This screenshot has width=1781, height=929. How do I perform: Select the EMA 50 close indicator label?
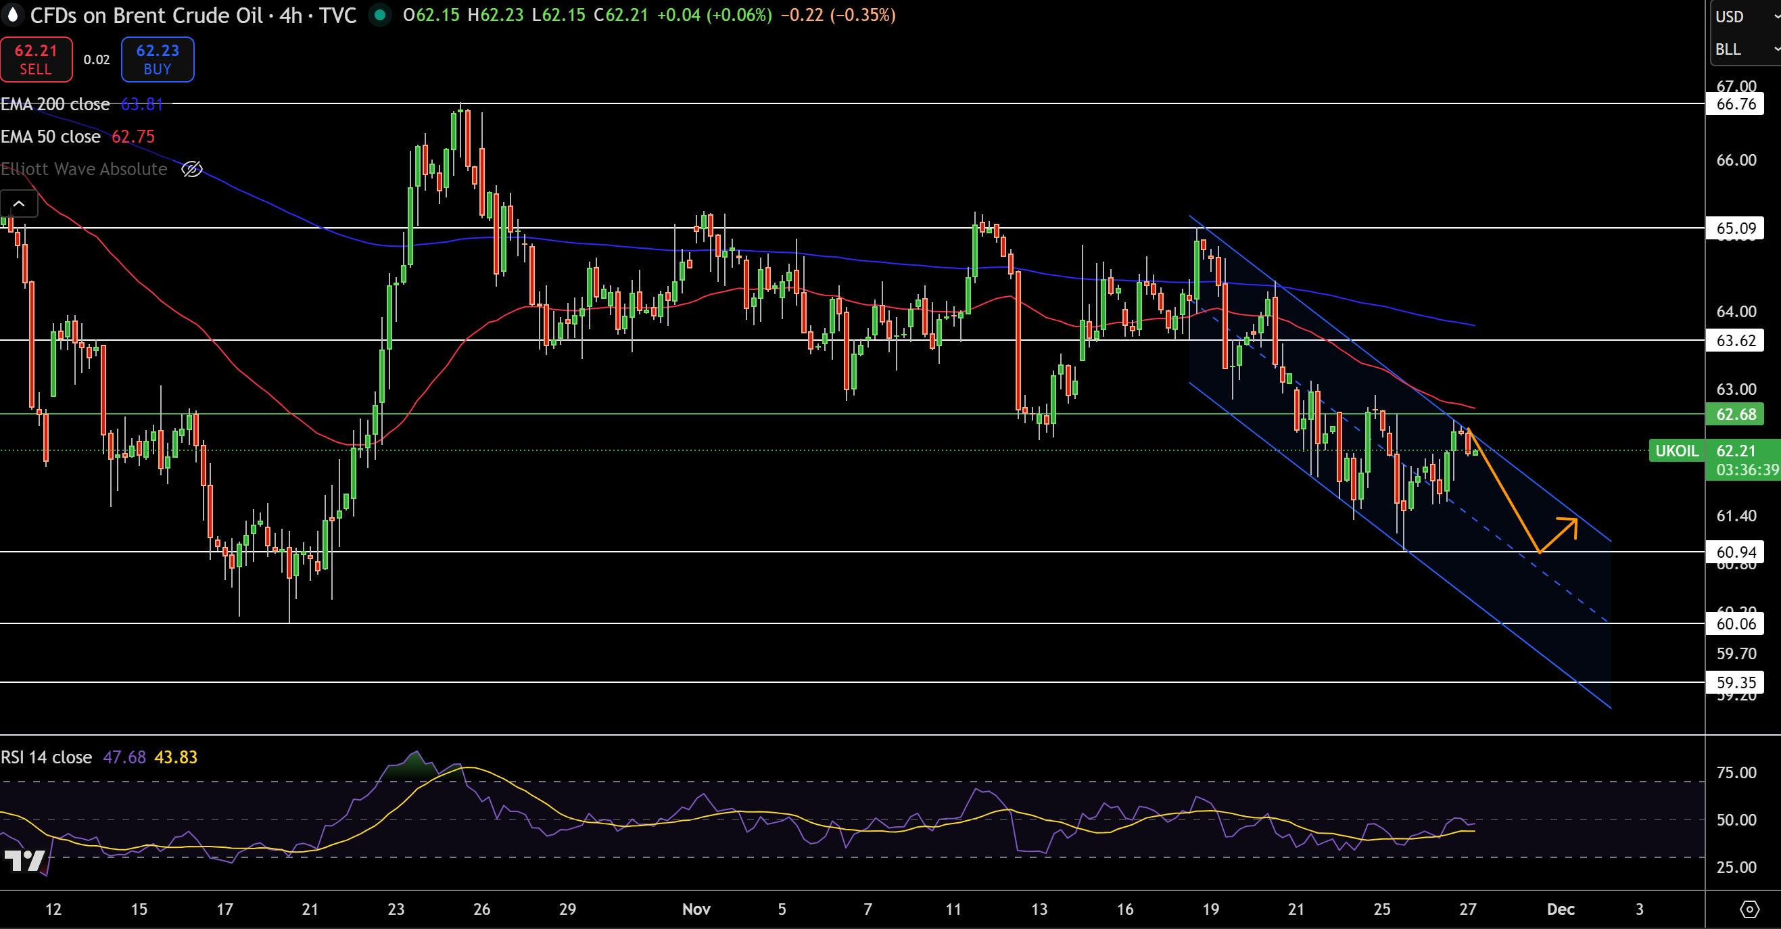(50, 137)
